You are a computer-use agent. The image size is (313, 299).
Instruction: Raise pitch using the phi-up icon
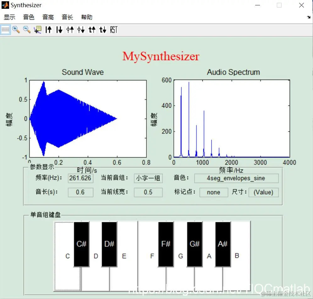pos(70,29)
